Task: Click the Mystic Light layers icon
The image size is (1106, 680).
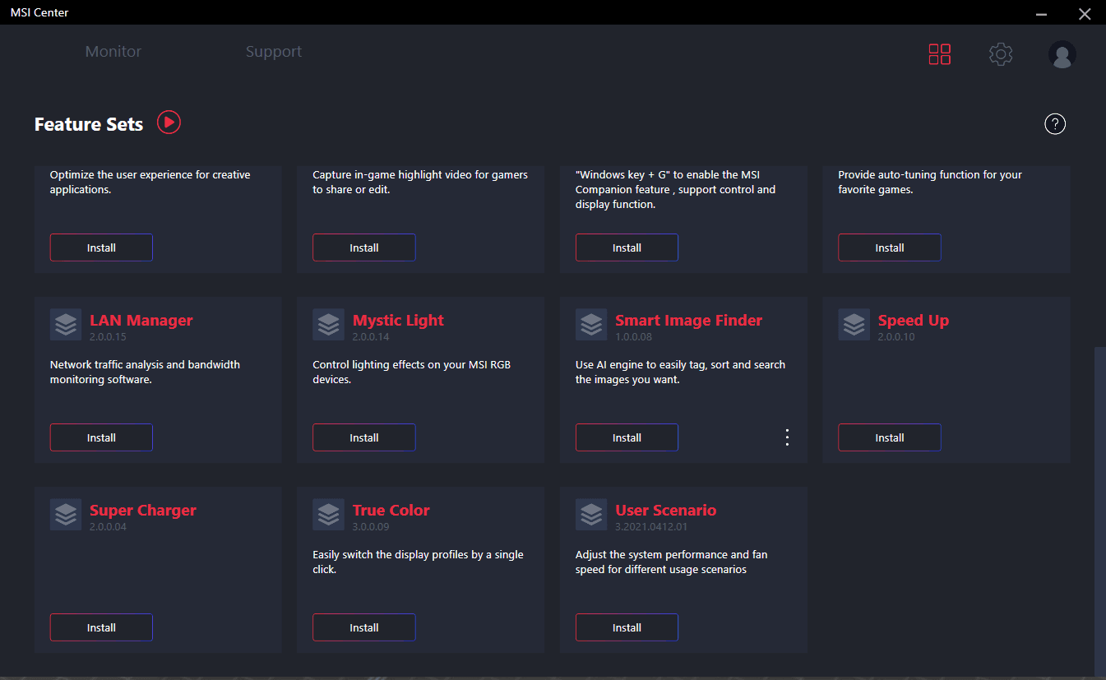Action: tap(328, 324)
